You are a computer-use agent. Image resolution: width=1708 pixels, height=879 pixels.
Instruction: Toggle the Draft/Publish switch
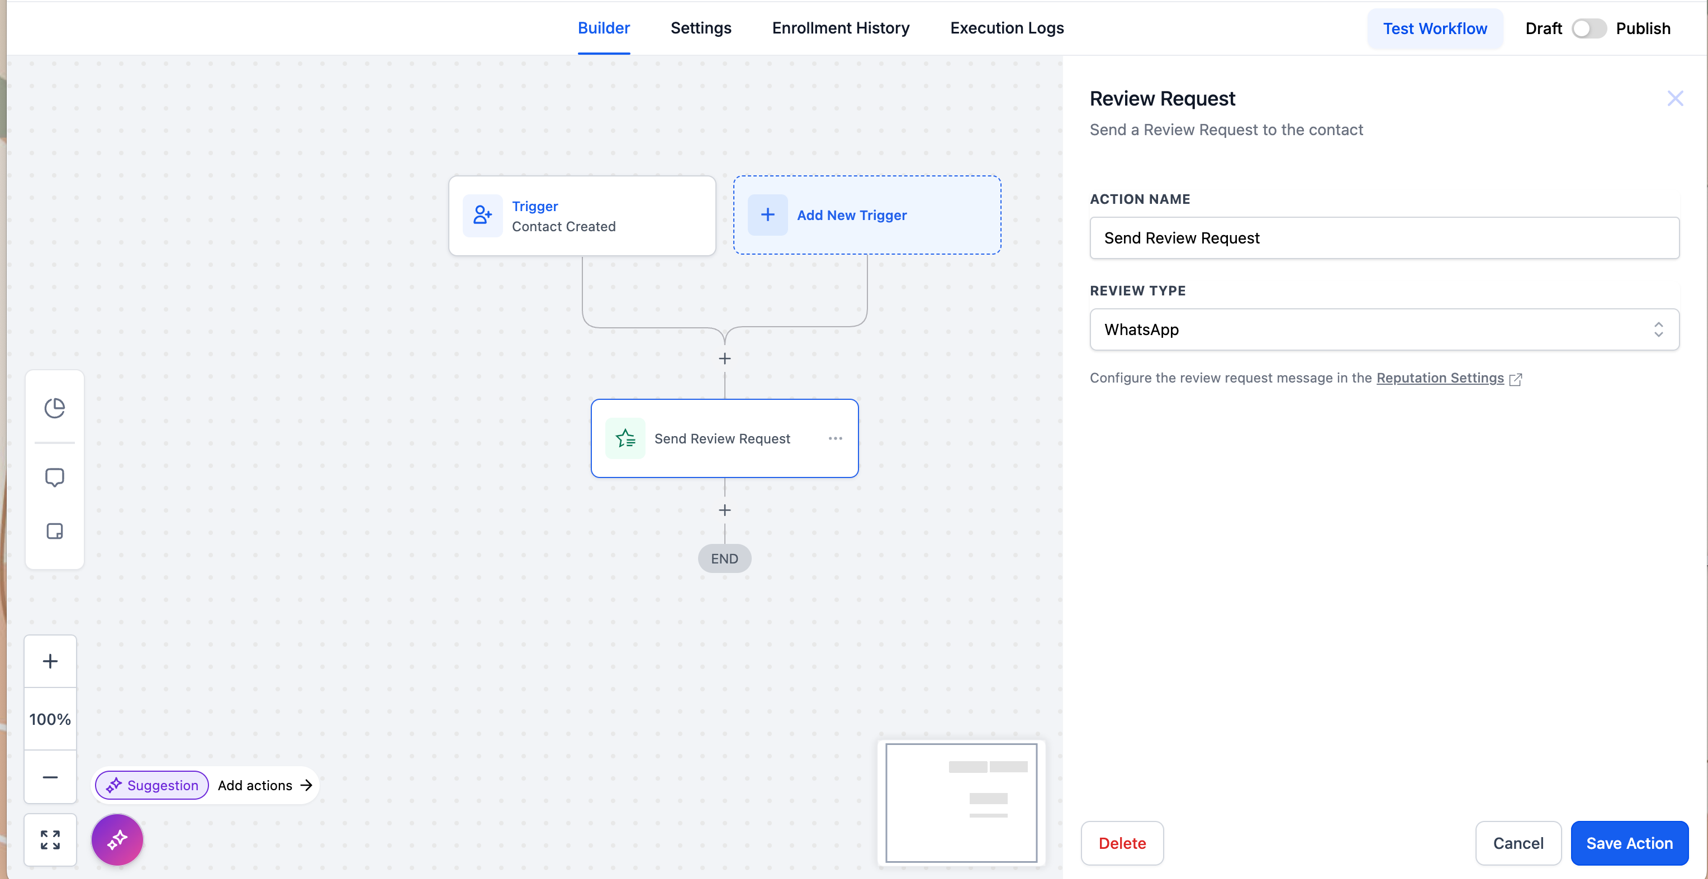click(x=1588, y=28)
